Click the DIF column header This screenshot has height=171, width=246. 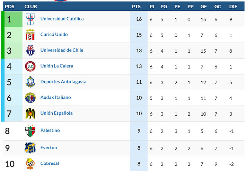[x=233, y=7]
